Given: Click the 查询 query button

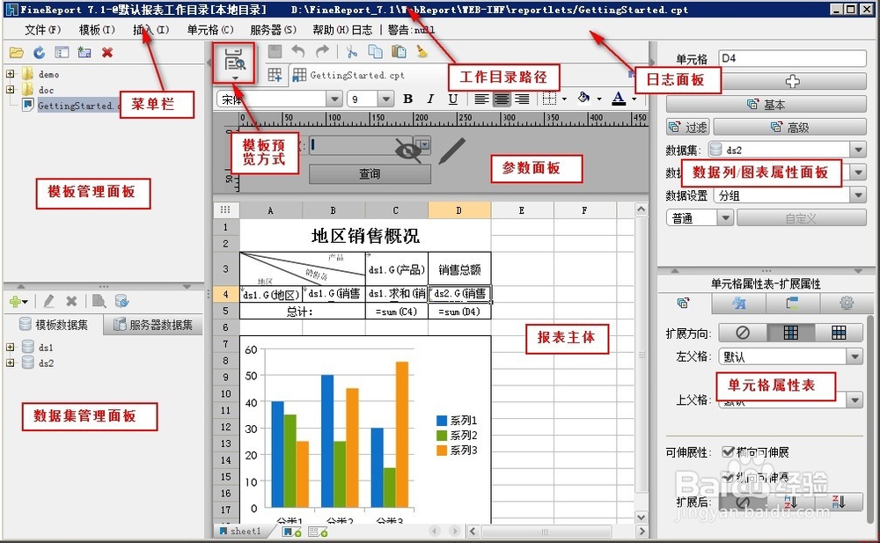Looking at the screenshot, I should (370, 173).
